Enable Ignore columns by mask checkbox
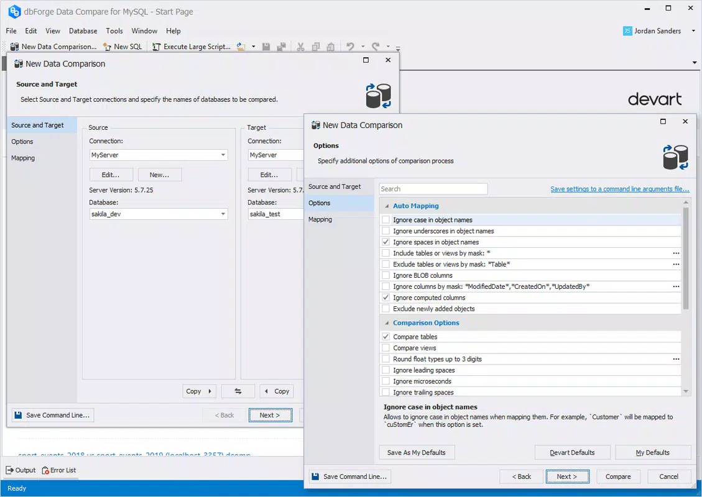The width and height of the screenshot is (702, 497). pyautogui.click(x=386, y=286)
